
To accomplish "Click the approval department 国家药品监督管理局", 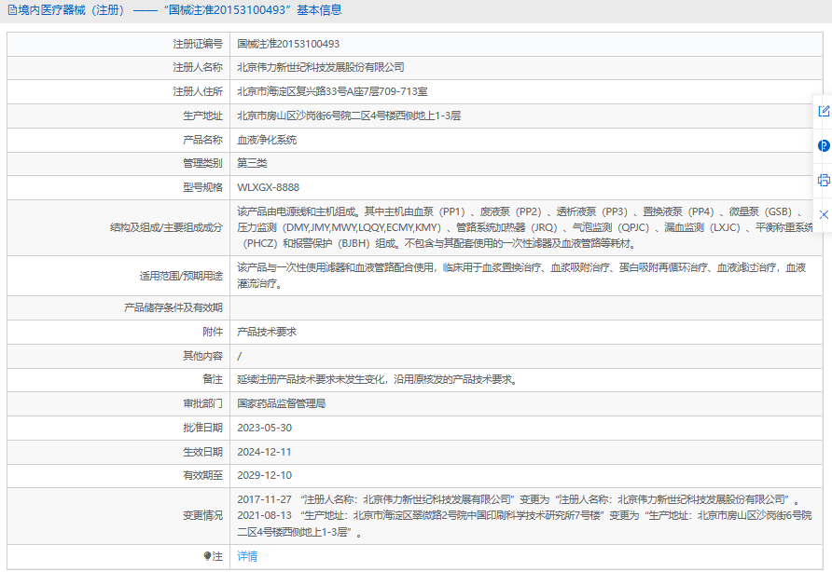I will (x=282, y=403).
